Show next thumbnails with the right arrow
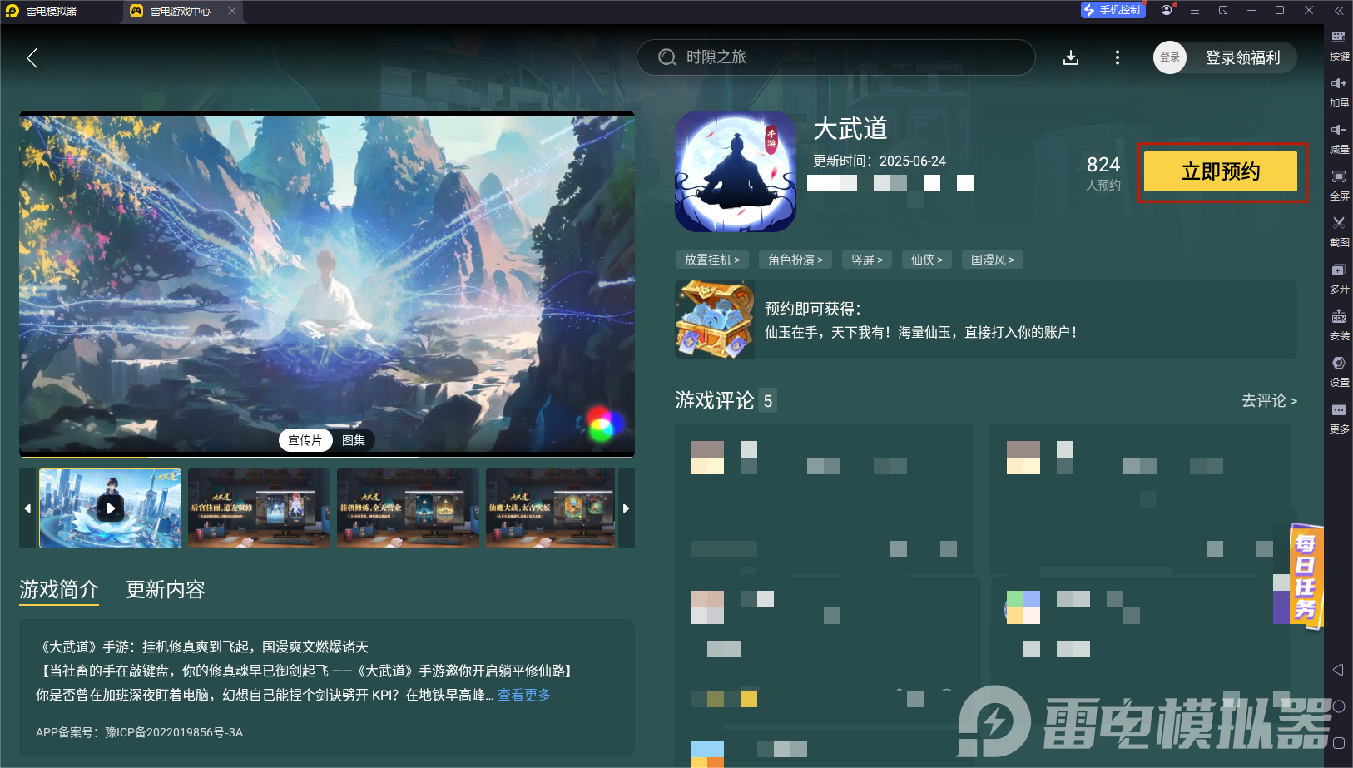Viewport: 1353px width, 768px height. coord(627,508)
